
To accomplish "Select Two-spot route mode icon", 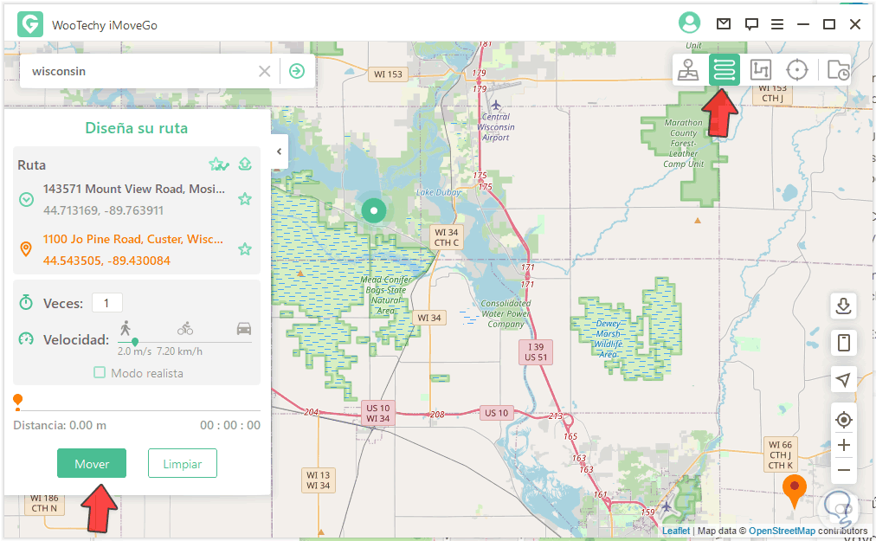I will (724, 70).
